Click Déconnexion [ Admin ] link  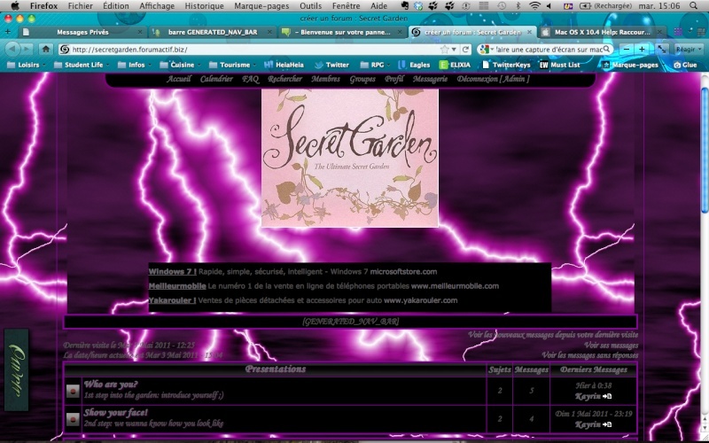coord(493,79)
